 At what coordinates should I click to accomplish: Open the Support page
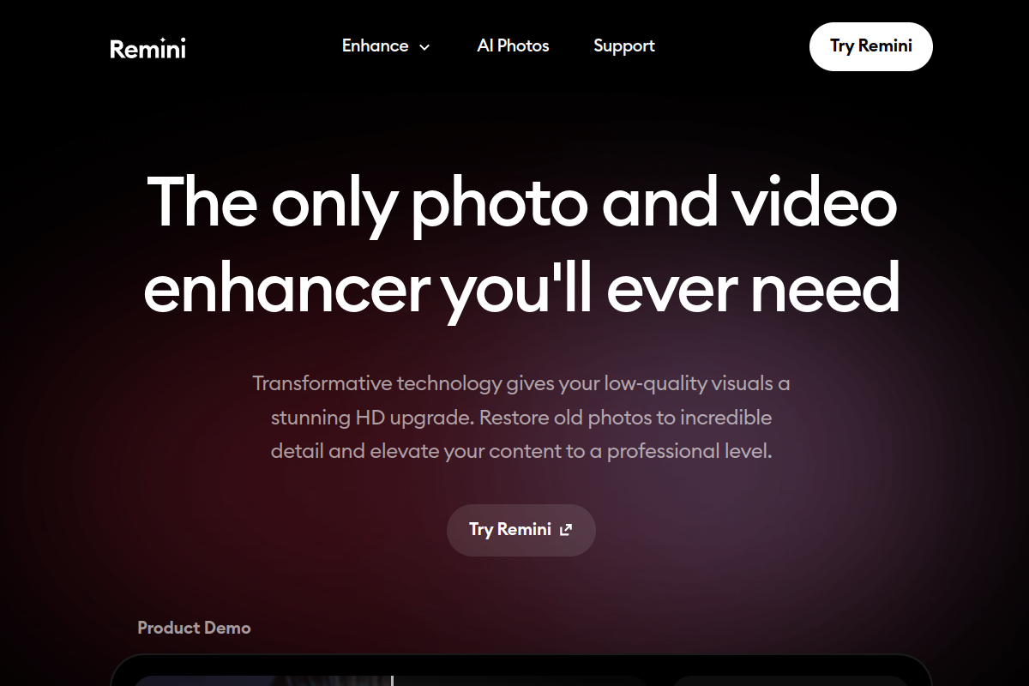tap(624, 46)
